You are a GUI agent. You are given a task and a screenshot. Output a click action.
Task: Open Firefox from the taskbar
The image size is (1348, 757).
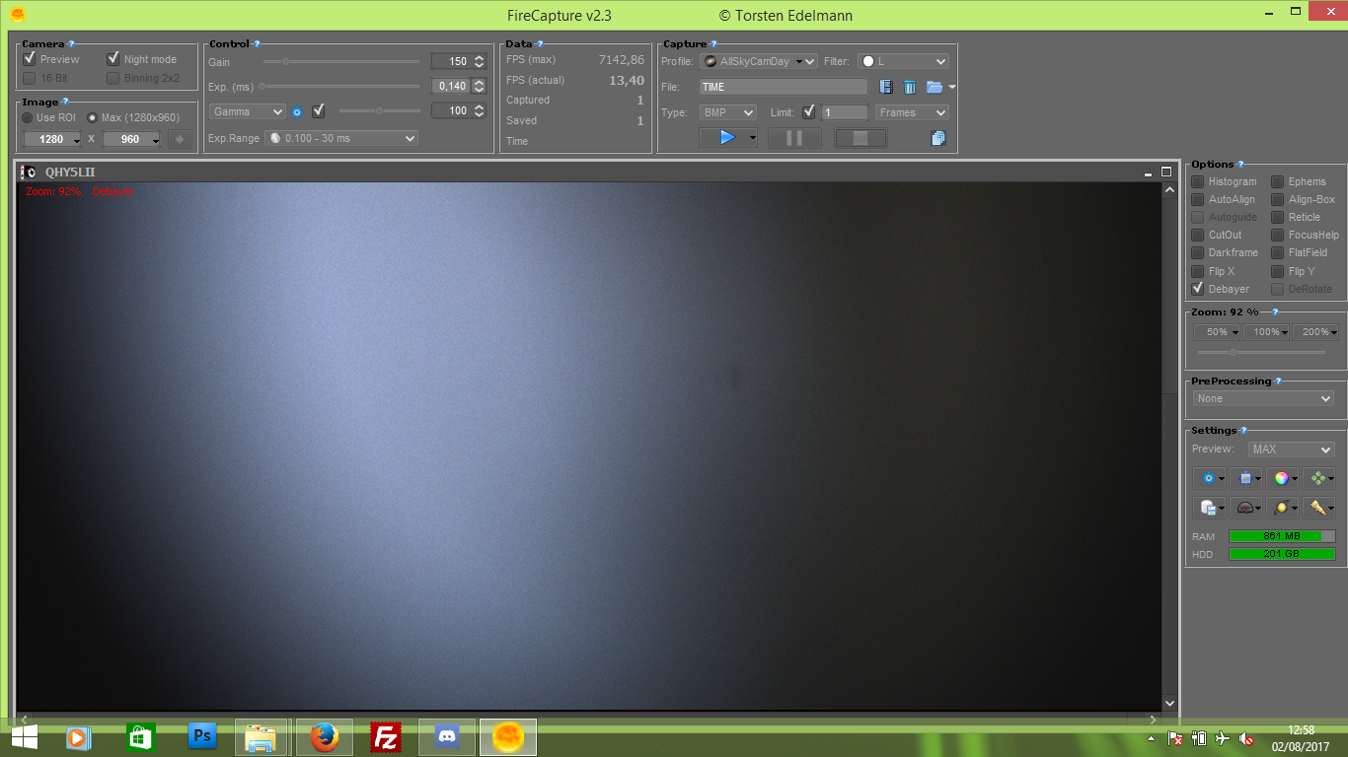point(324,737)
